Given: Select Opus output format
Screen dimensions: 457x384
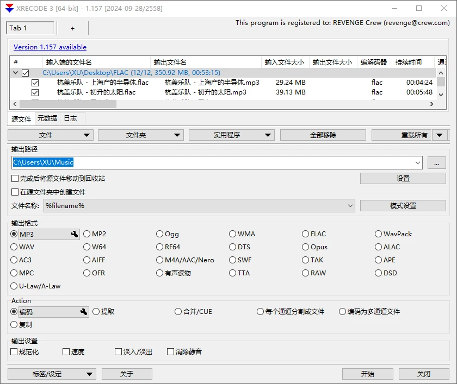Looking at the screenshot, I should [306, 247].
